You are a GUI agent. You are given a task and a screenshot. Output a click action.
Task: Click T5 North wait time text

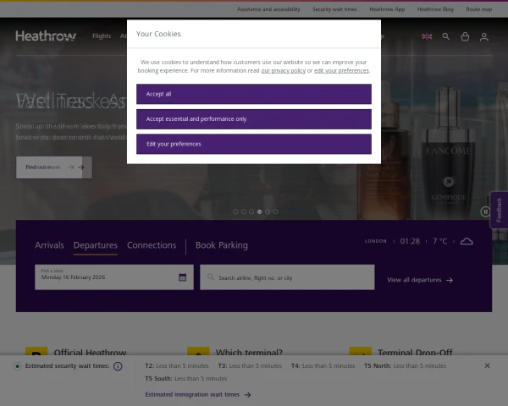(405, 366)
